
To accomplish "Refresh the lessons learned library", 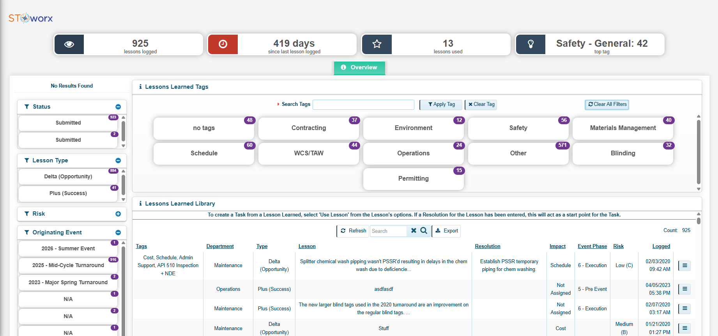I will pyautogui.click(x=353, y=231).
